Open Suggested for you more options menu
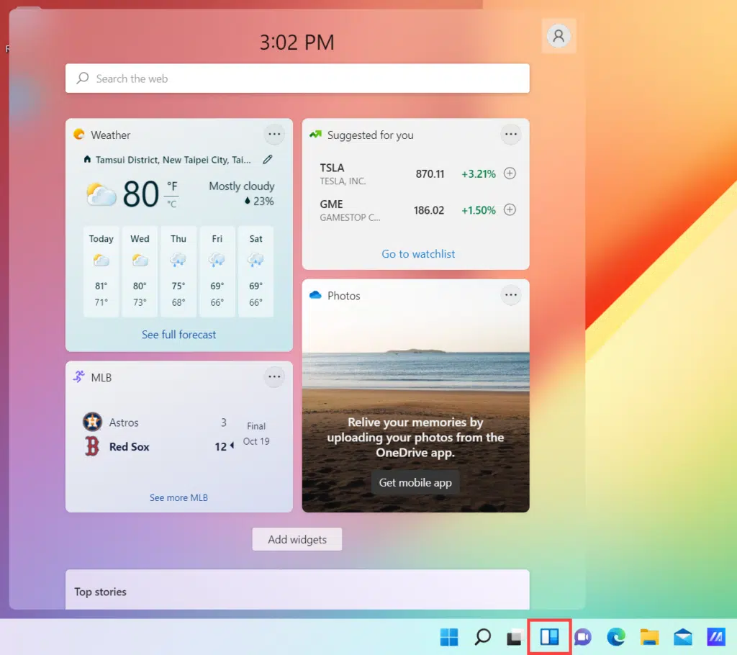The image size is (737, 655). (511, 135)
